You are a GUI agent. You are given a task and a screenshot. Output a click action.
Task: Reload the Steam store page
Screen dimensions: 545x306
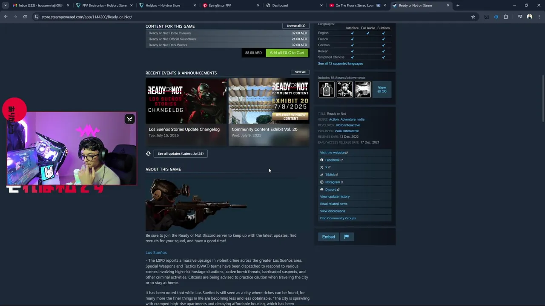25,17
